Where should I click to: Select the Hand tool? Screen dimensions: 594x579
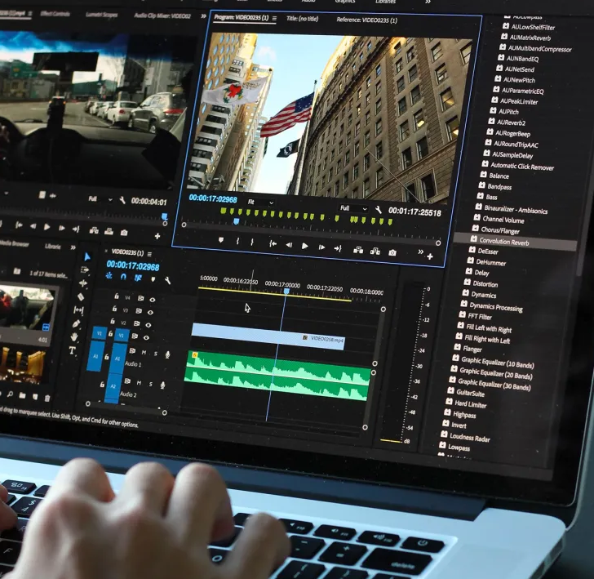pyautogui.click(x=74, y=336)
